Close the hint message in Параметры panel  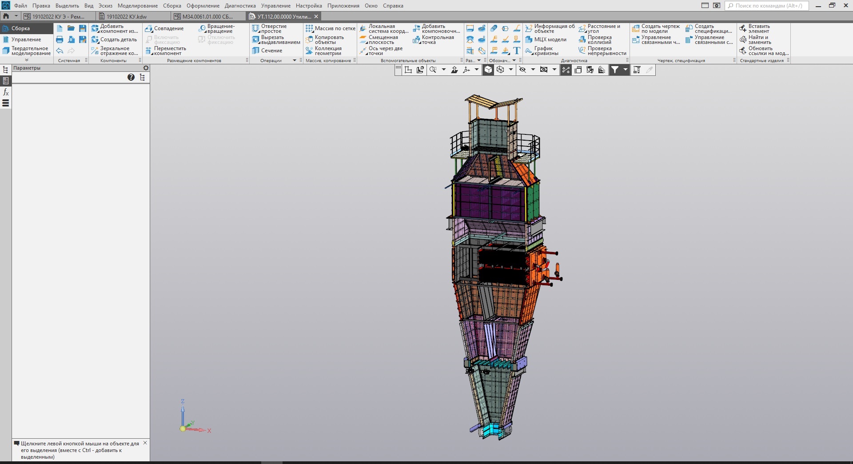click(x=145, y=443)
